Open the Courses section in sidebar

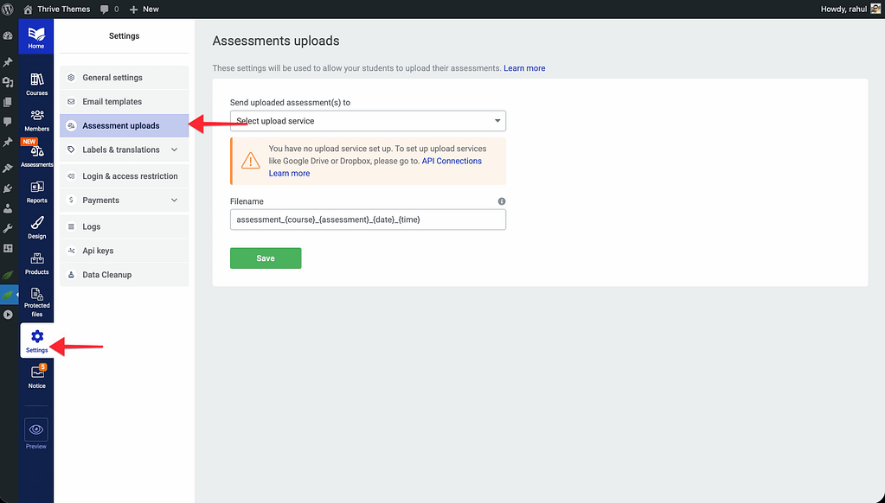[36, 83]
